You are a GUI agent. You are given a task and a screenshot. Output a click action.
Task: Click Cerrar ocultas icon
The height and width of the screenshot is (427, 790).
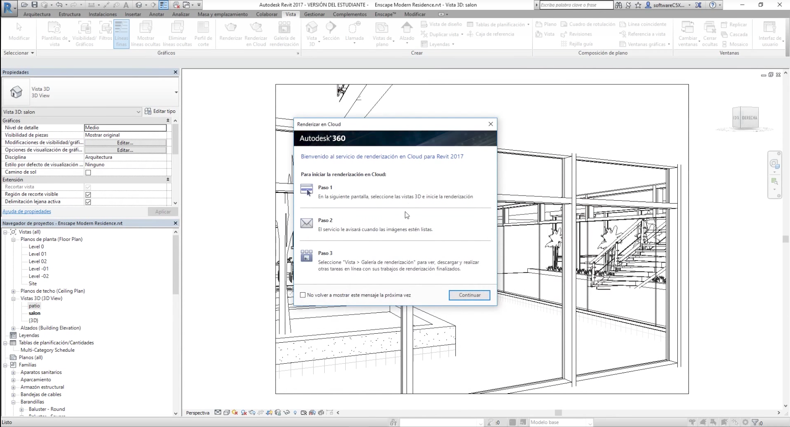pos(709,27)
